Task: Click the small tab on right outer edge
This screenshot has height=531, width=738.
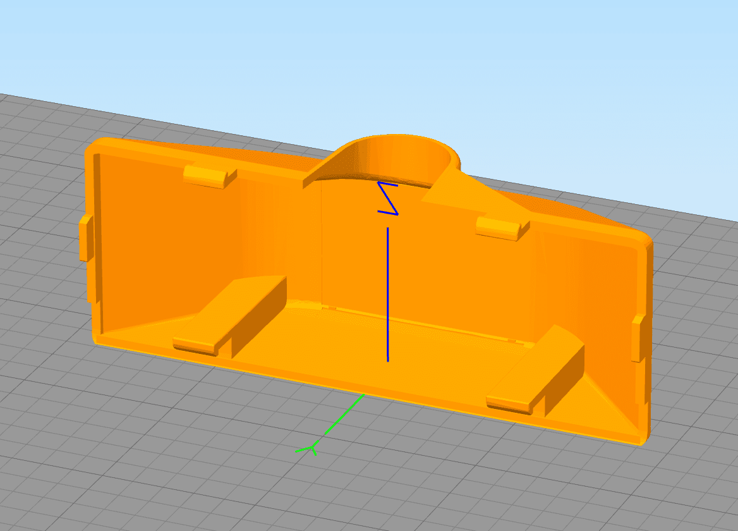Action: click(x=639, y=338)
